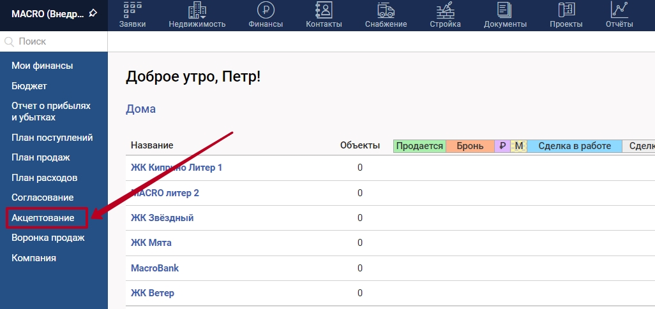The width and height of the screenshot is (655, 309).
Task: Select the Контакты person icon
Action: (324, 10)
